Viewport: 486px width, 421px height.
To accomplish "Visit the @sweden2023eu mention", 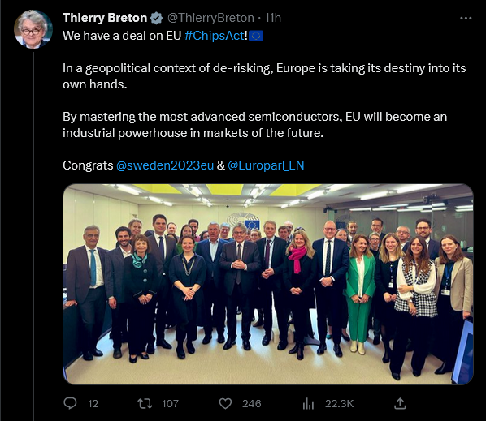I will (x=165, y=165).
